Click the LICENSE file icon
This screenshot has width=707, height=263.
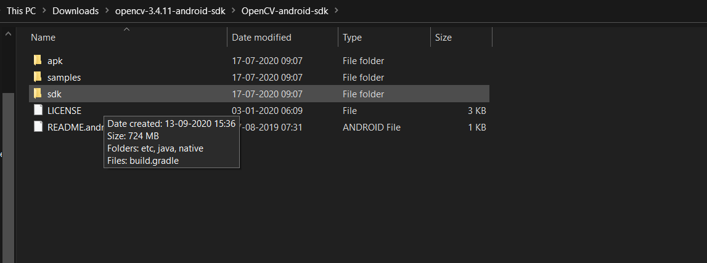(38, 110)
